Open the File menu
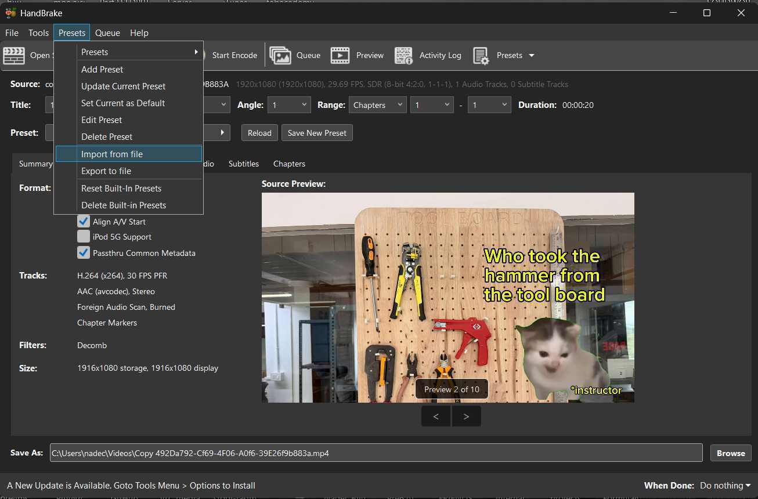 (x=12, y=33)
